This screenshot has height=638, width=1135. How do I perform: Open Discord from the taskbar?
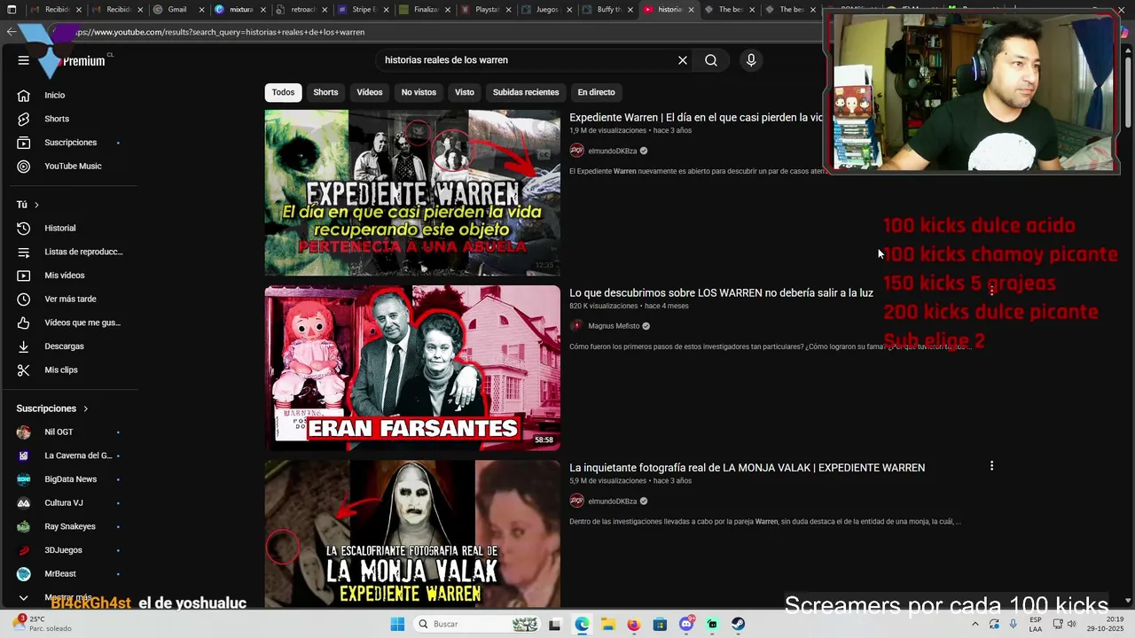coord(685,624)
